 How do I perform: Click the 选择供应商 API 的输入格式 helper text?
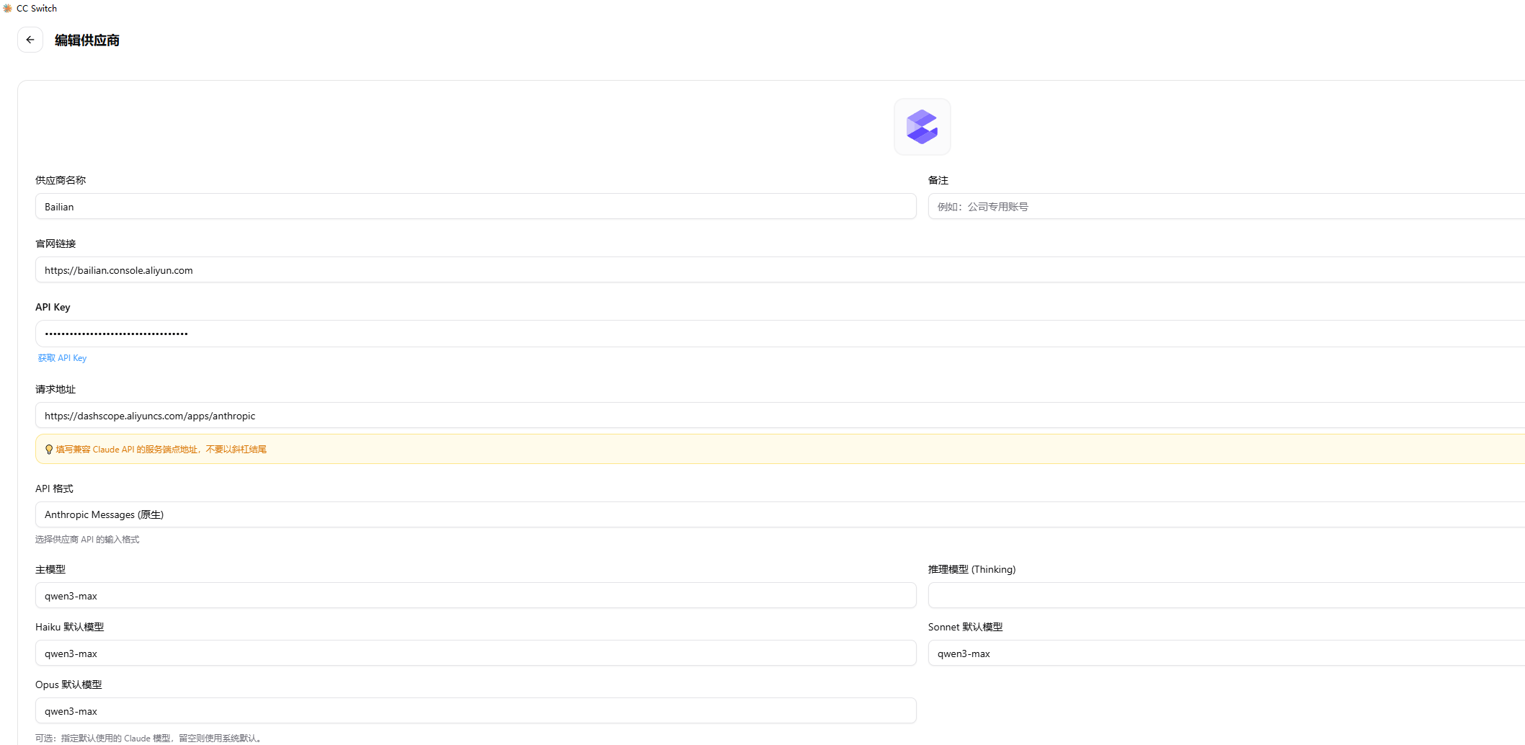tap(87, 540)
